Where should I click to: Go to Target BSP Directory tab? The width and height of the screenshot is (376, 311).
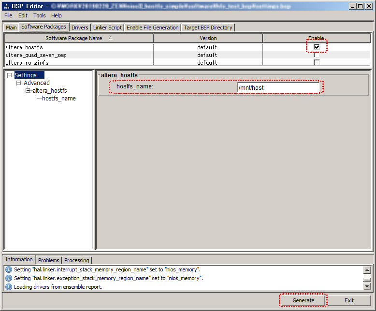tap(208, 28)
